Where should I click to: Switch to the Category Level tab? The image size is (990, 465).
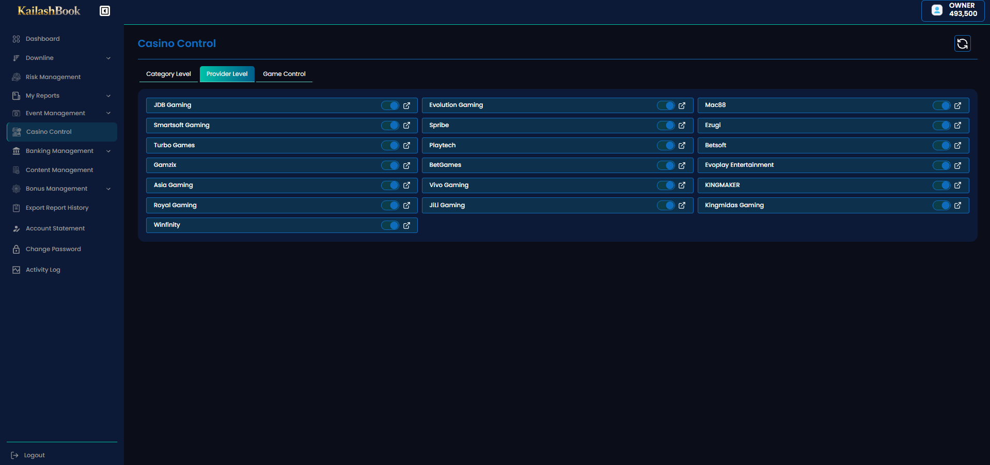(x=168, y=74)
